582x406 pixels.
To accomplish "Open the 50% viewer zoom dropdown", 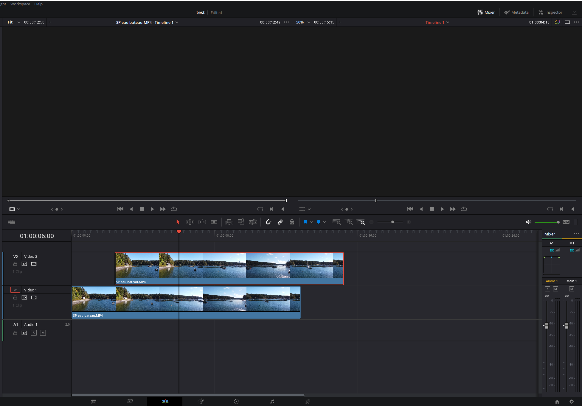I will click(x=303, y=22).
